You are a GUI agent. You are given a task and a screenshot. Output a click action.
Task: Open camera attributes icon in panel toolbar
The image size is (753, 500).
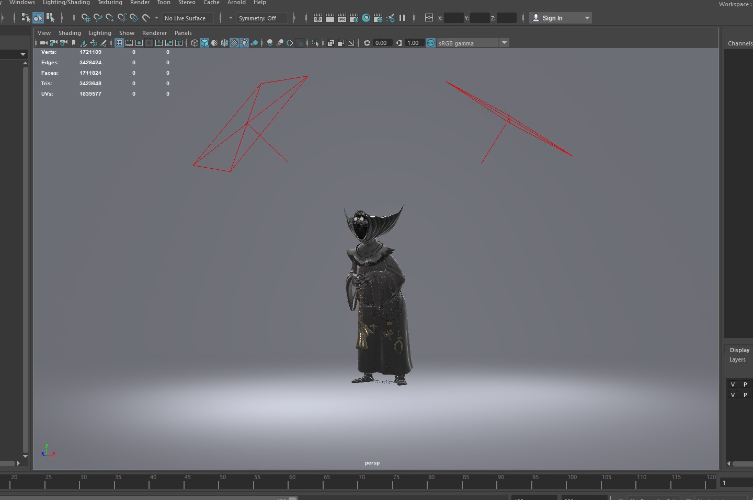[x=63, y=43]
